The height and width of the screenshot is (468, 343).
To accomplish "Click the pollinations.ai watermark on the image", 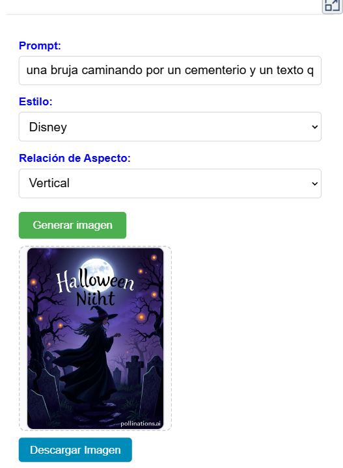I will pos(140,423).
